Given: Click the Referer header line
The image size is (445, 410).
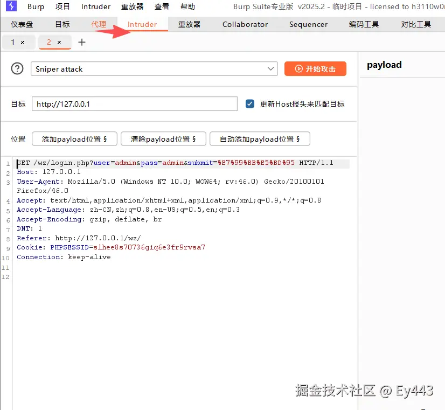Looking at the screenshot, I should pyautogui.click(x=79, y=238).
